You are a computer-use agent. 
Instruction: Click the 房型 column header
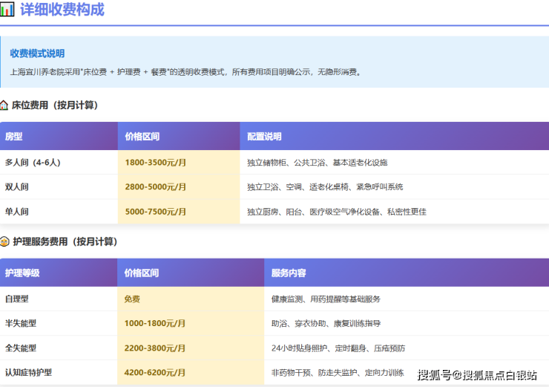[x=14, y=137]
